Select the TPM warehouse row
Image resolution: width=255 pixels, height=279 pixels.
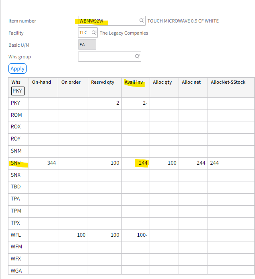131,211
